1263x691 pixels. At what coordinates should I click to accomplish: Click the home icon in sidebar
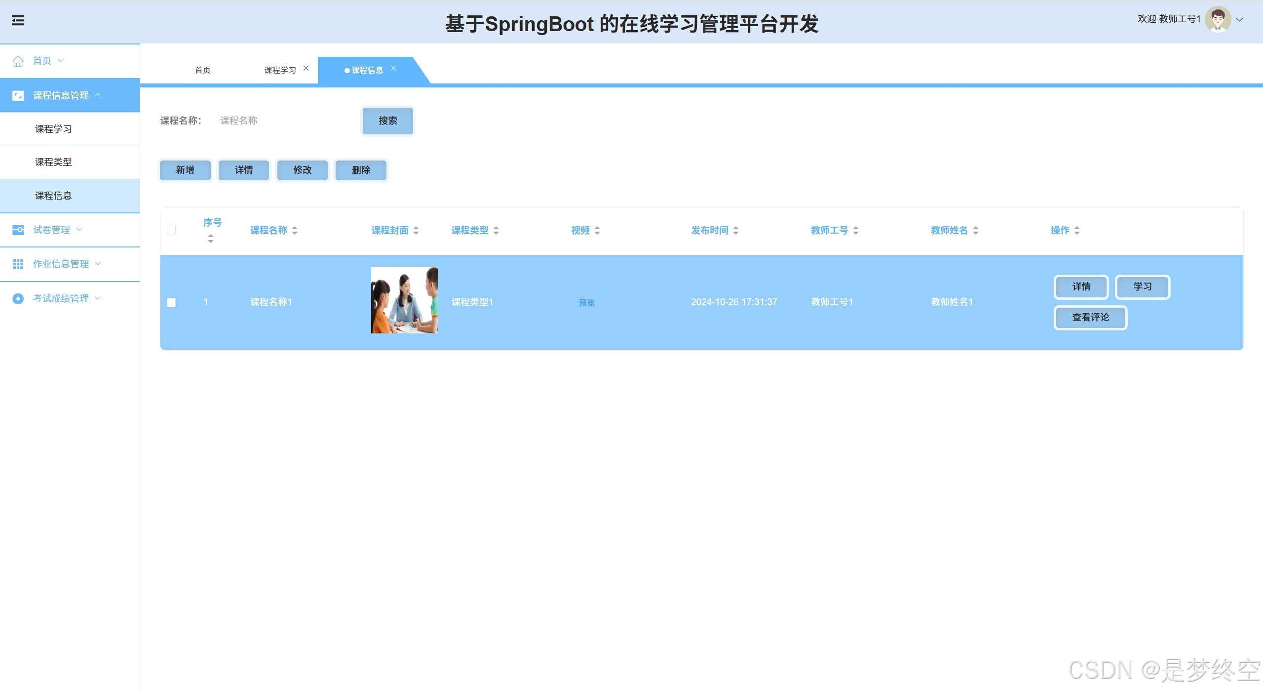pos(18,61)
